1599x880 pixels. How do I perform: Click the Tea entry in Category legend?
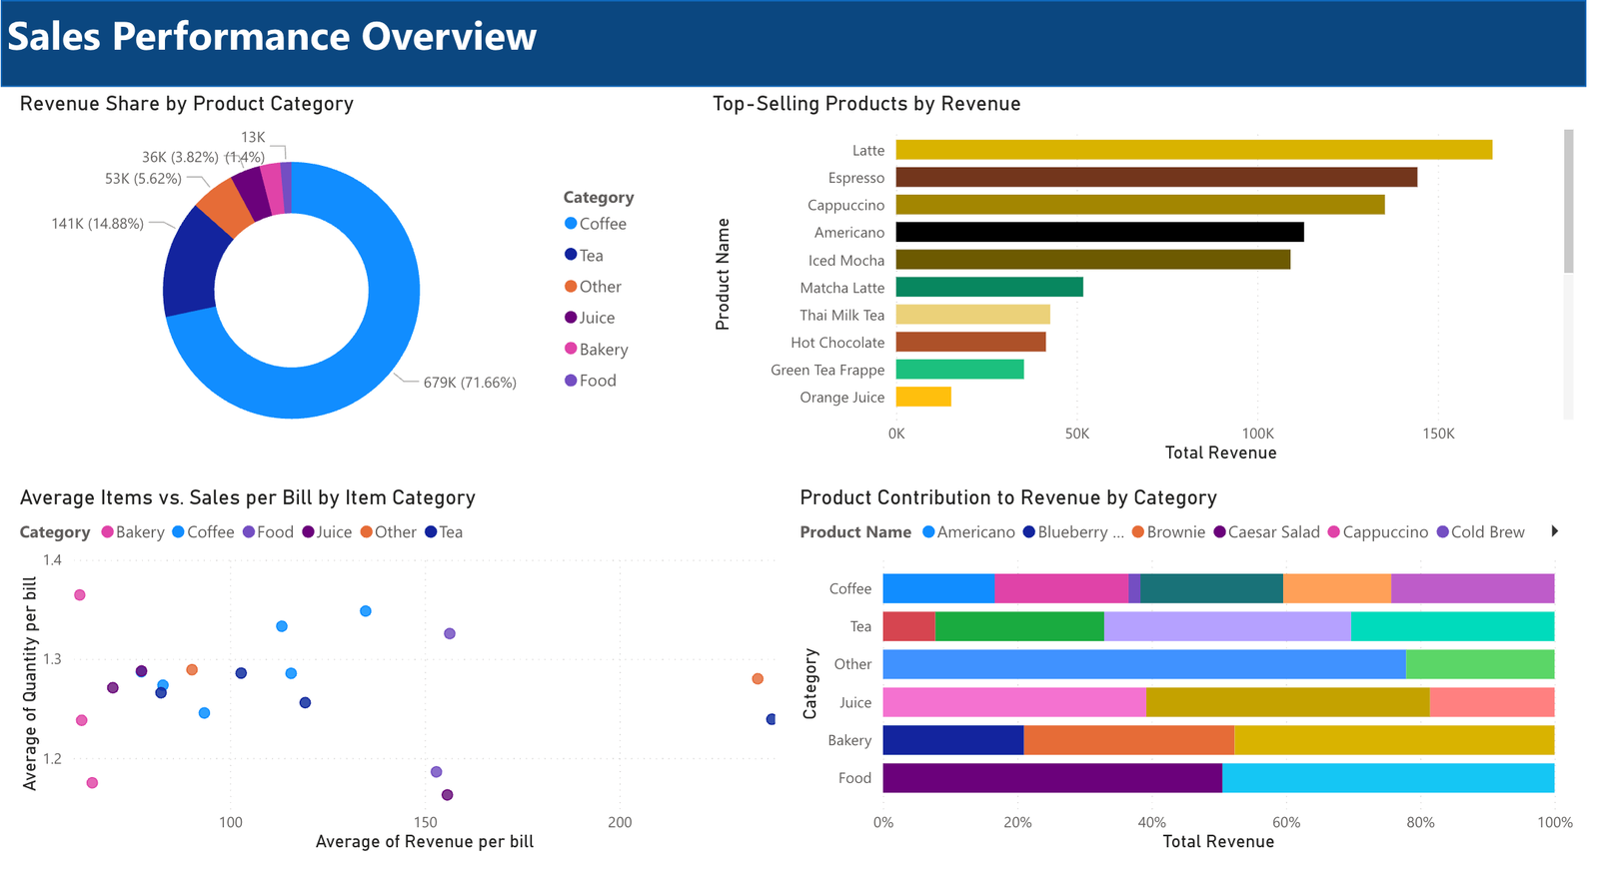tap(584, 256)
